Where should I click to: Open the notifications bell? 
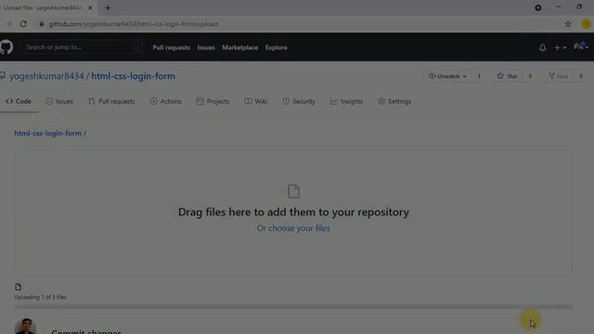coord(542,47)
